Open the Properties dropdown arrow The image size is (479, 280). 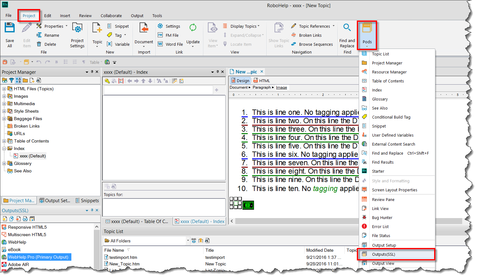66,26
